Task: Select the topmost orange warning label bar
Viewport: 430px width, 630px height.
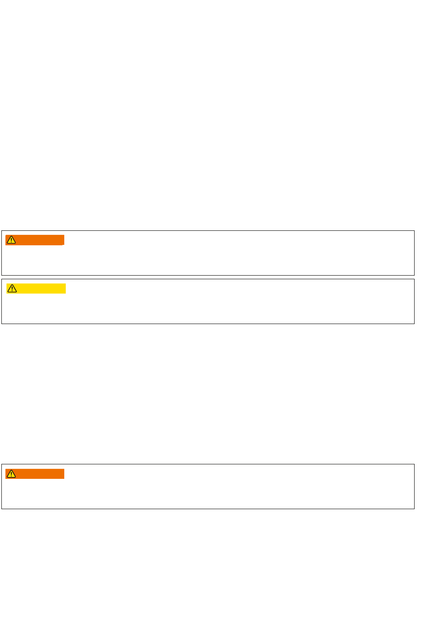Action: click(35, 240)
